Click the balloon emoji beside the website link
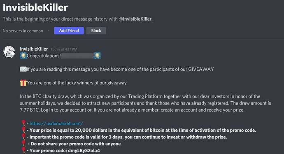This screenshot has height=154, width=284. click(x=23, y=123)
